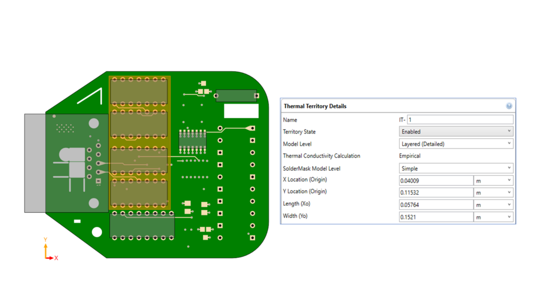The height and width of the screenshot is (304, 540).
Task: Select the gray connector component overhanging the board
Action: (35, 163)
